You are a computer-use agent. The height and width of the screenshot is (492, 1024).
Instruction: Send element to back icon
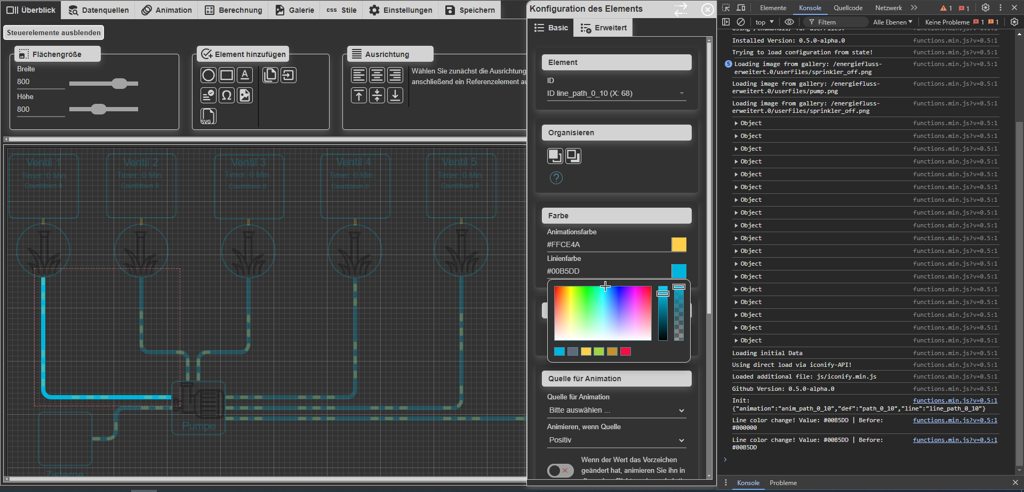coord(573,156)
